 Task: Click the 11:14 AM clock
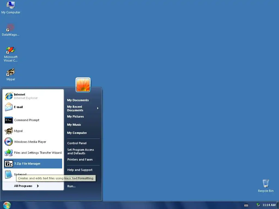(269, 205)
